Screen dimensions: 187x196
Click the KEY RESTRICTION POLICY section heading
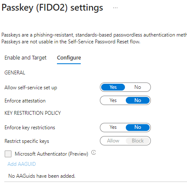click(33, 113)
